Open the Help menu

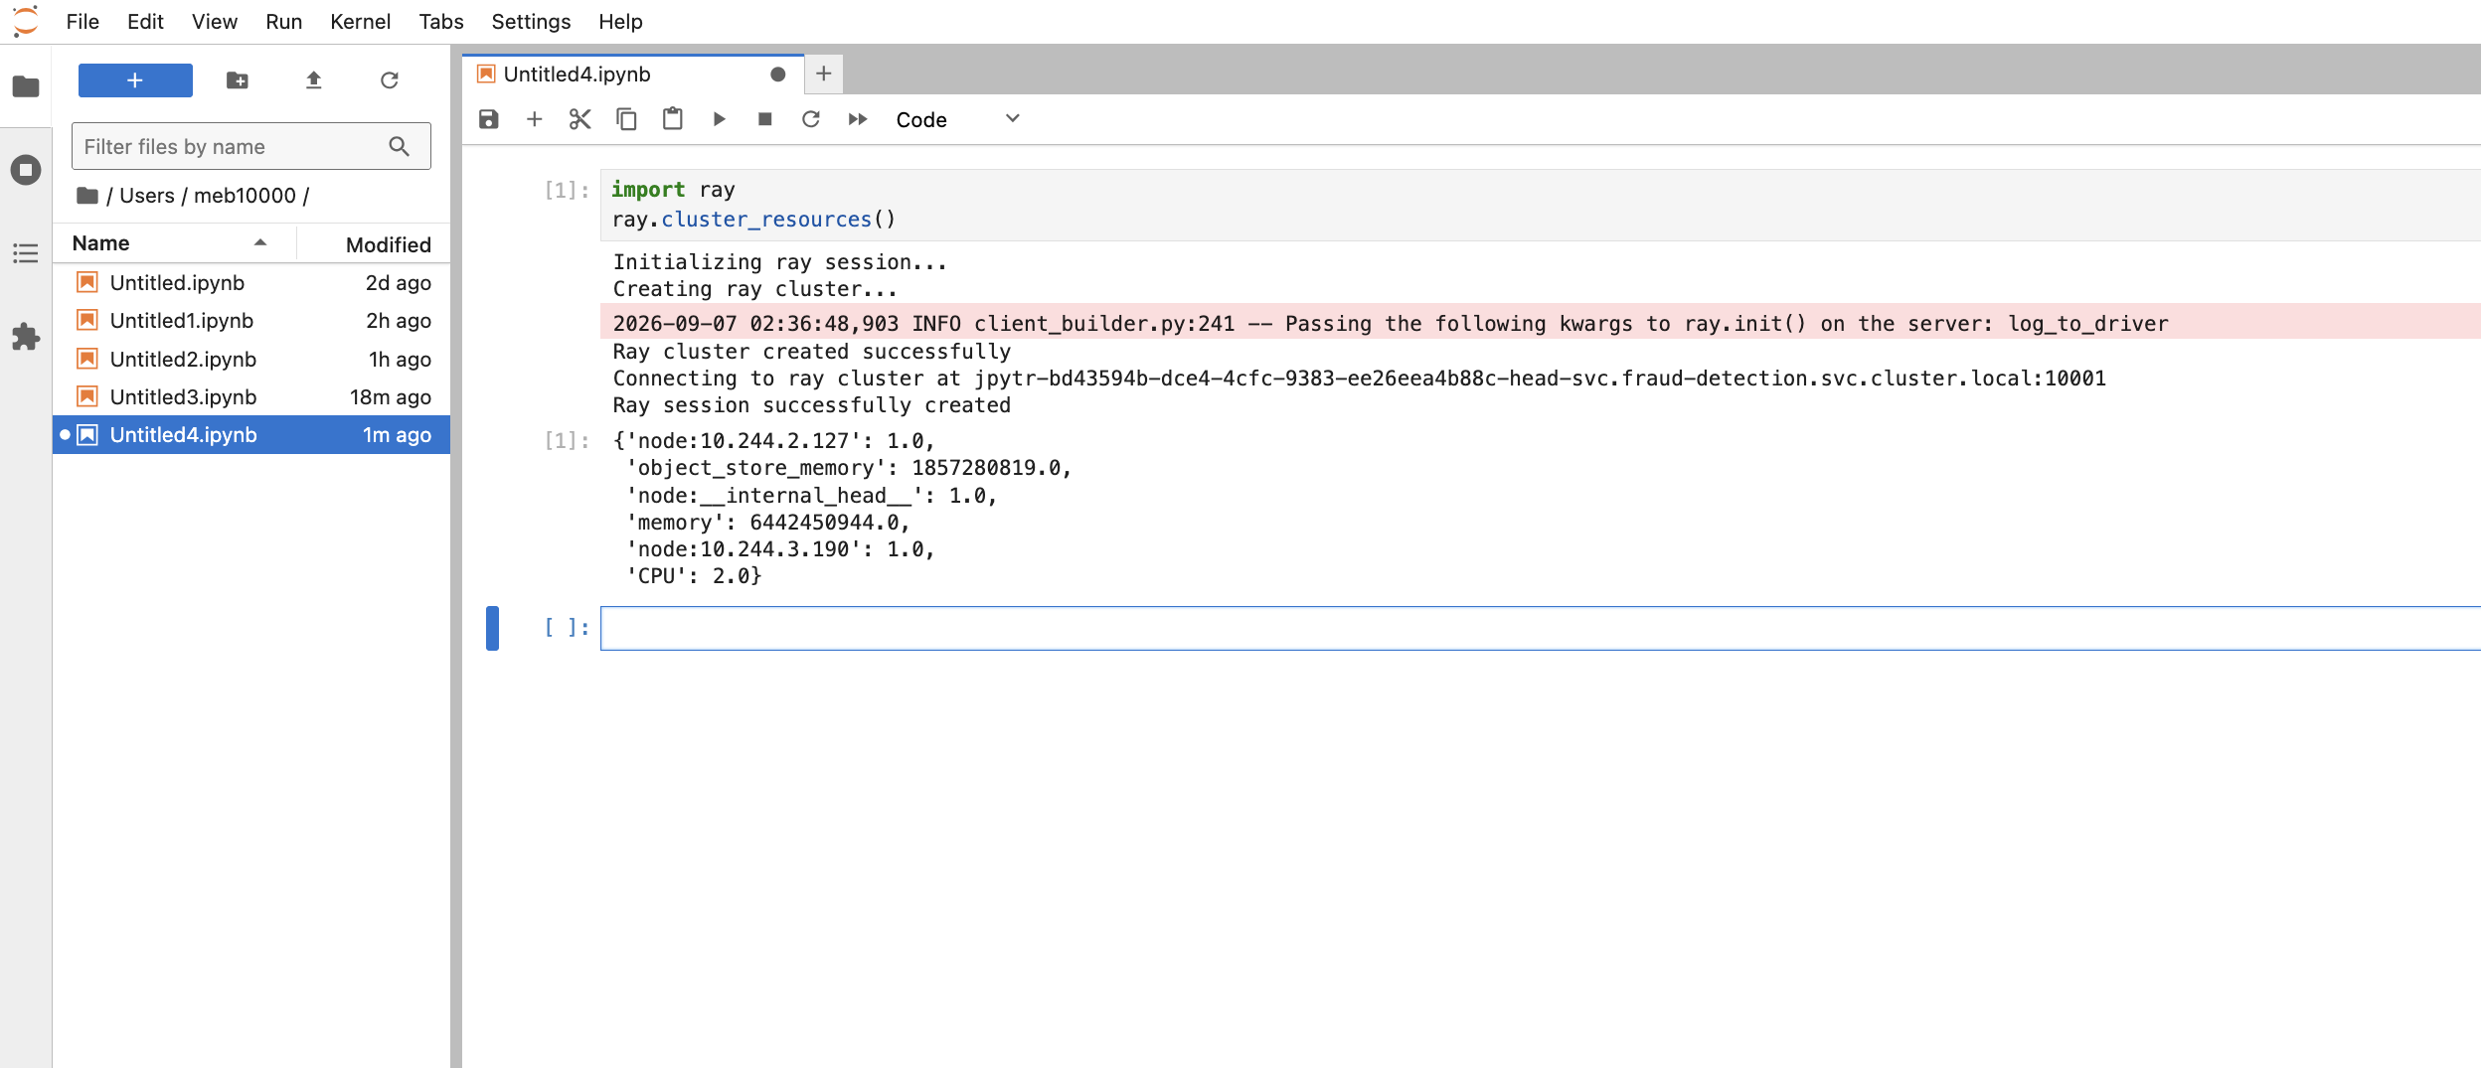point(620,22)
